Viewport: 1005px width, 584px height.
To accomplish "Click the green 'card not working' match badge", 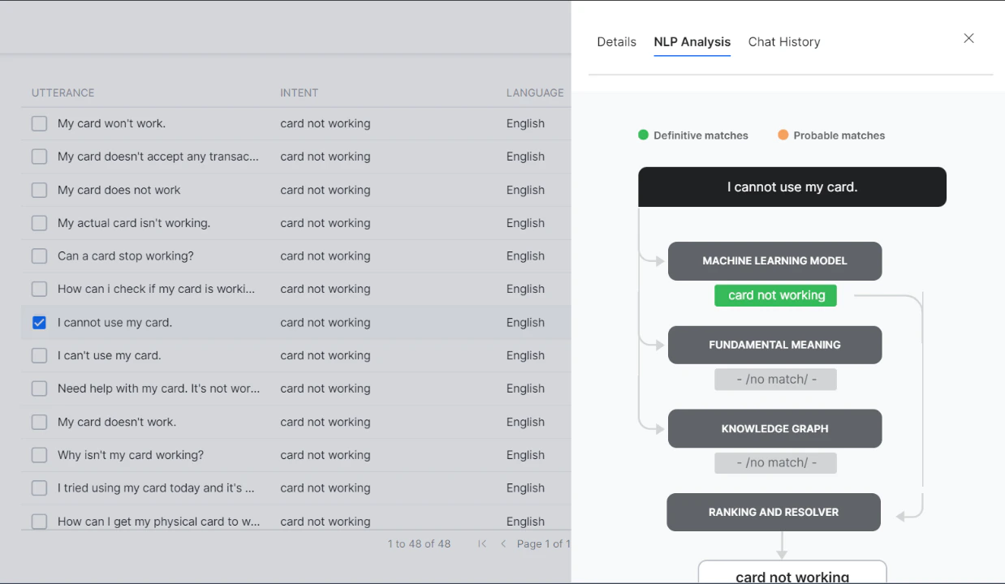I will [x=775, y=295].
